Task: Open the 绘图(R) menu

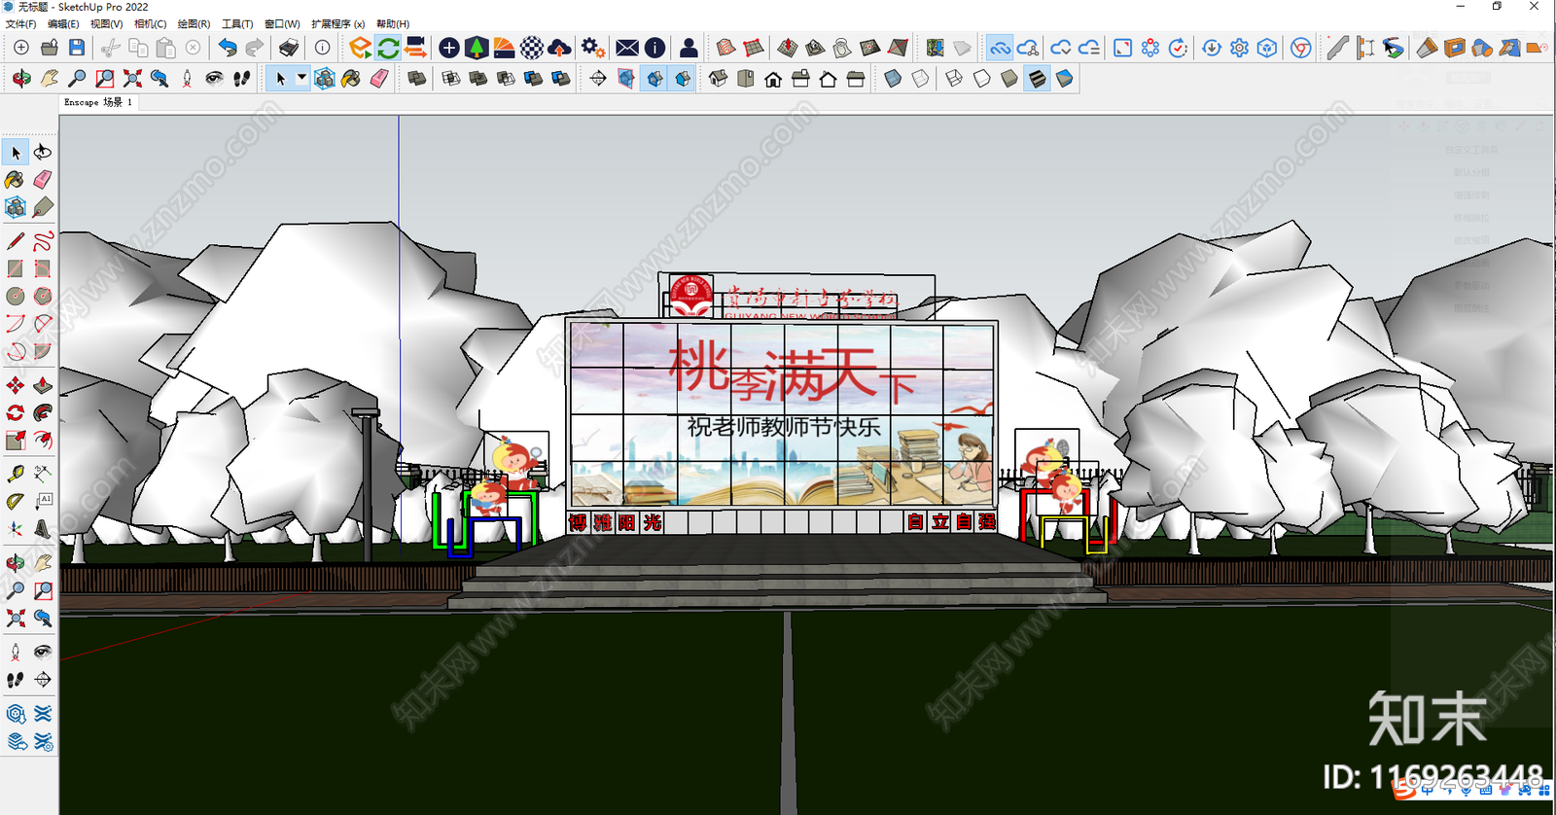Action: point(194,23)
